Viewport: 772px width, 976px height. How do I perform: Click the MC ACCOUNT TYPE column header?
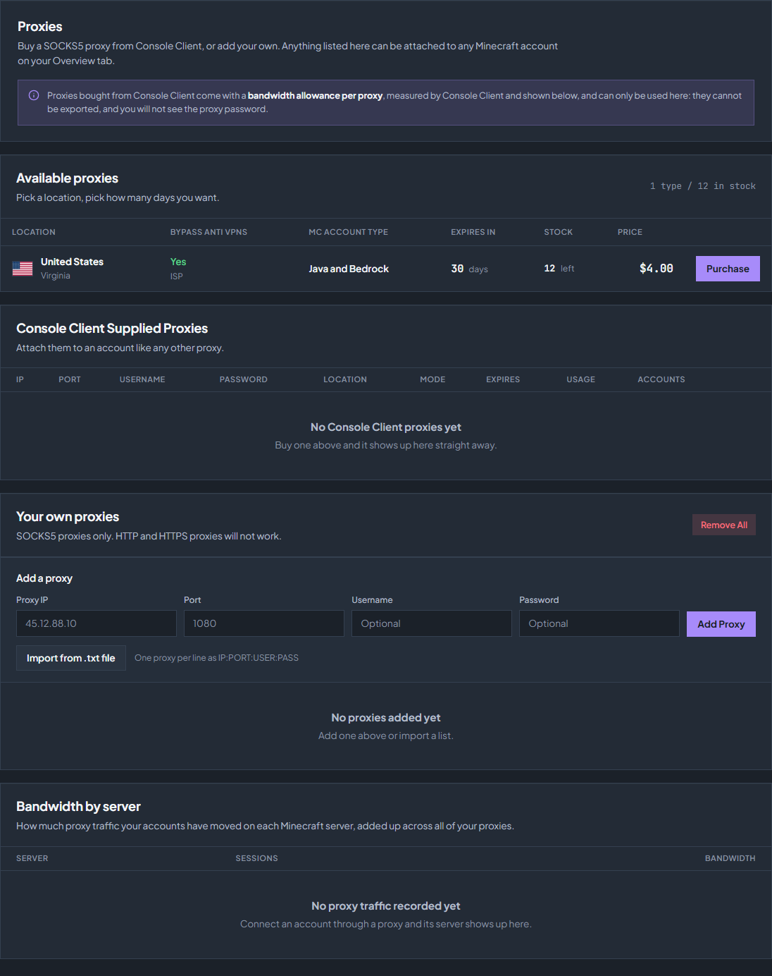348,232
